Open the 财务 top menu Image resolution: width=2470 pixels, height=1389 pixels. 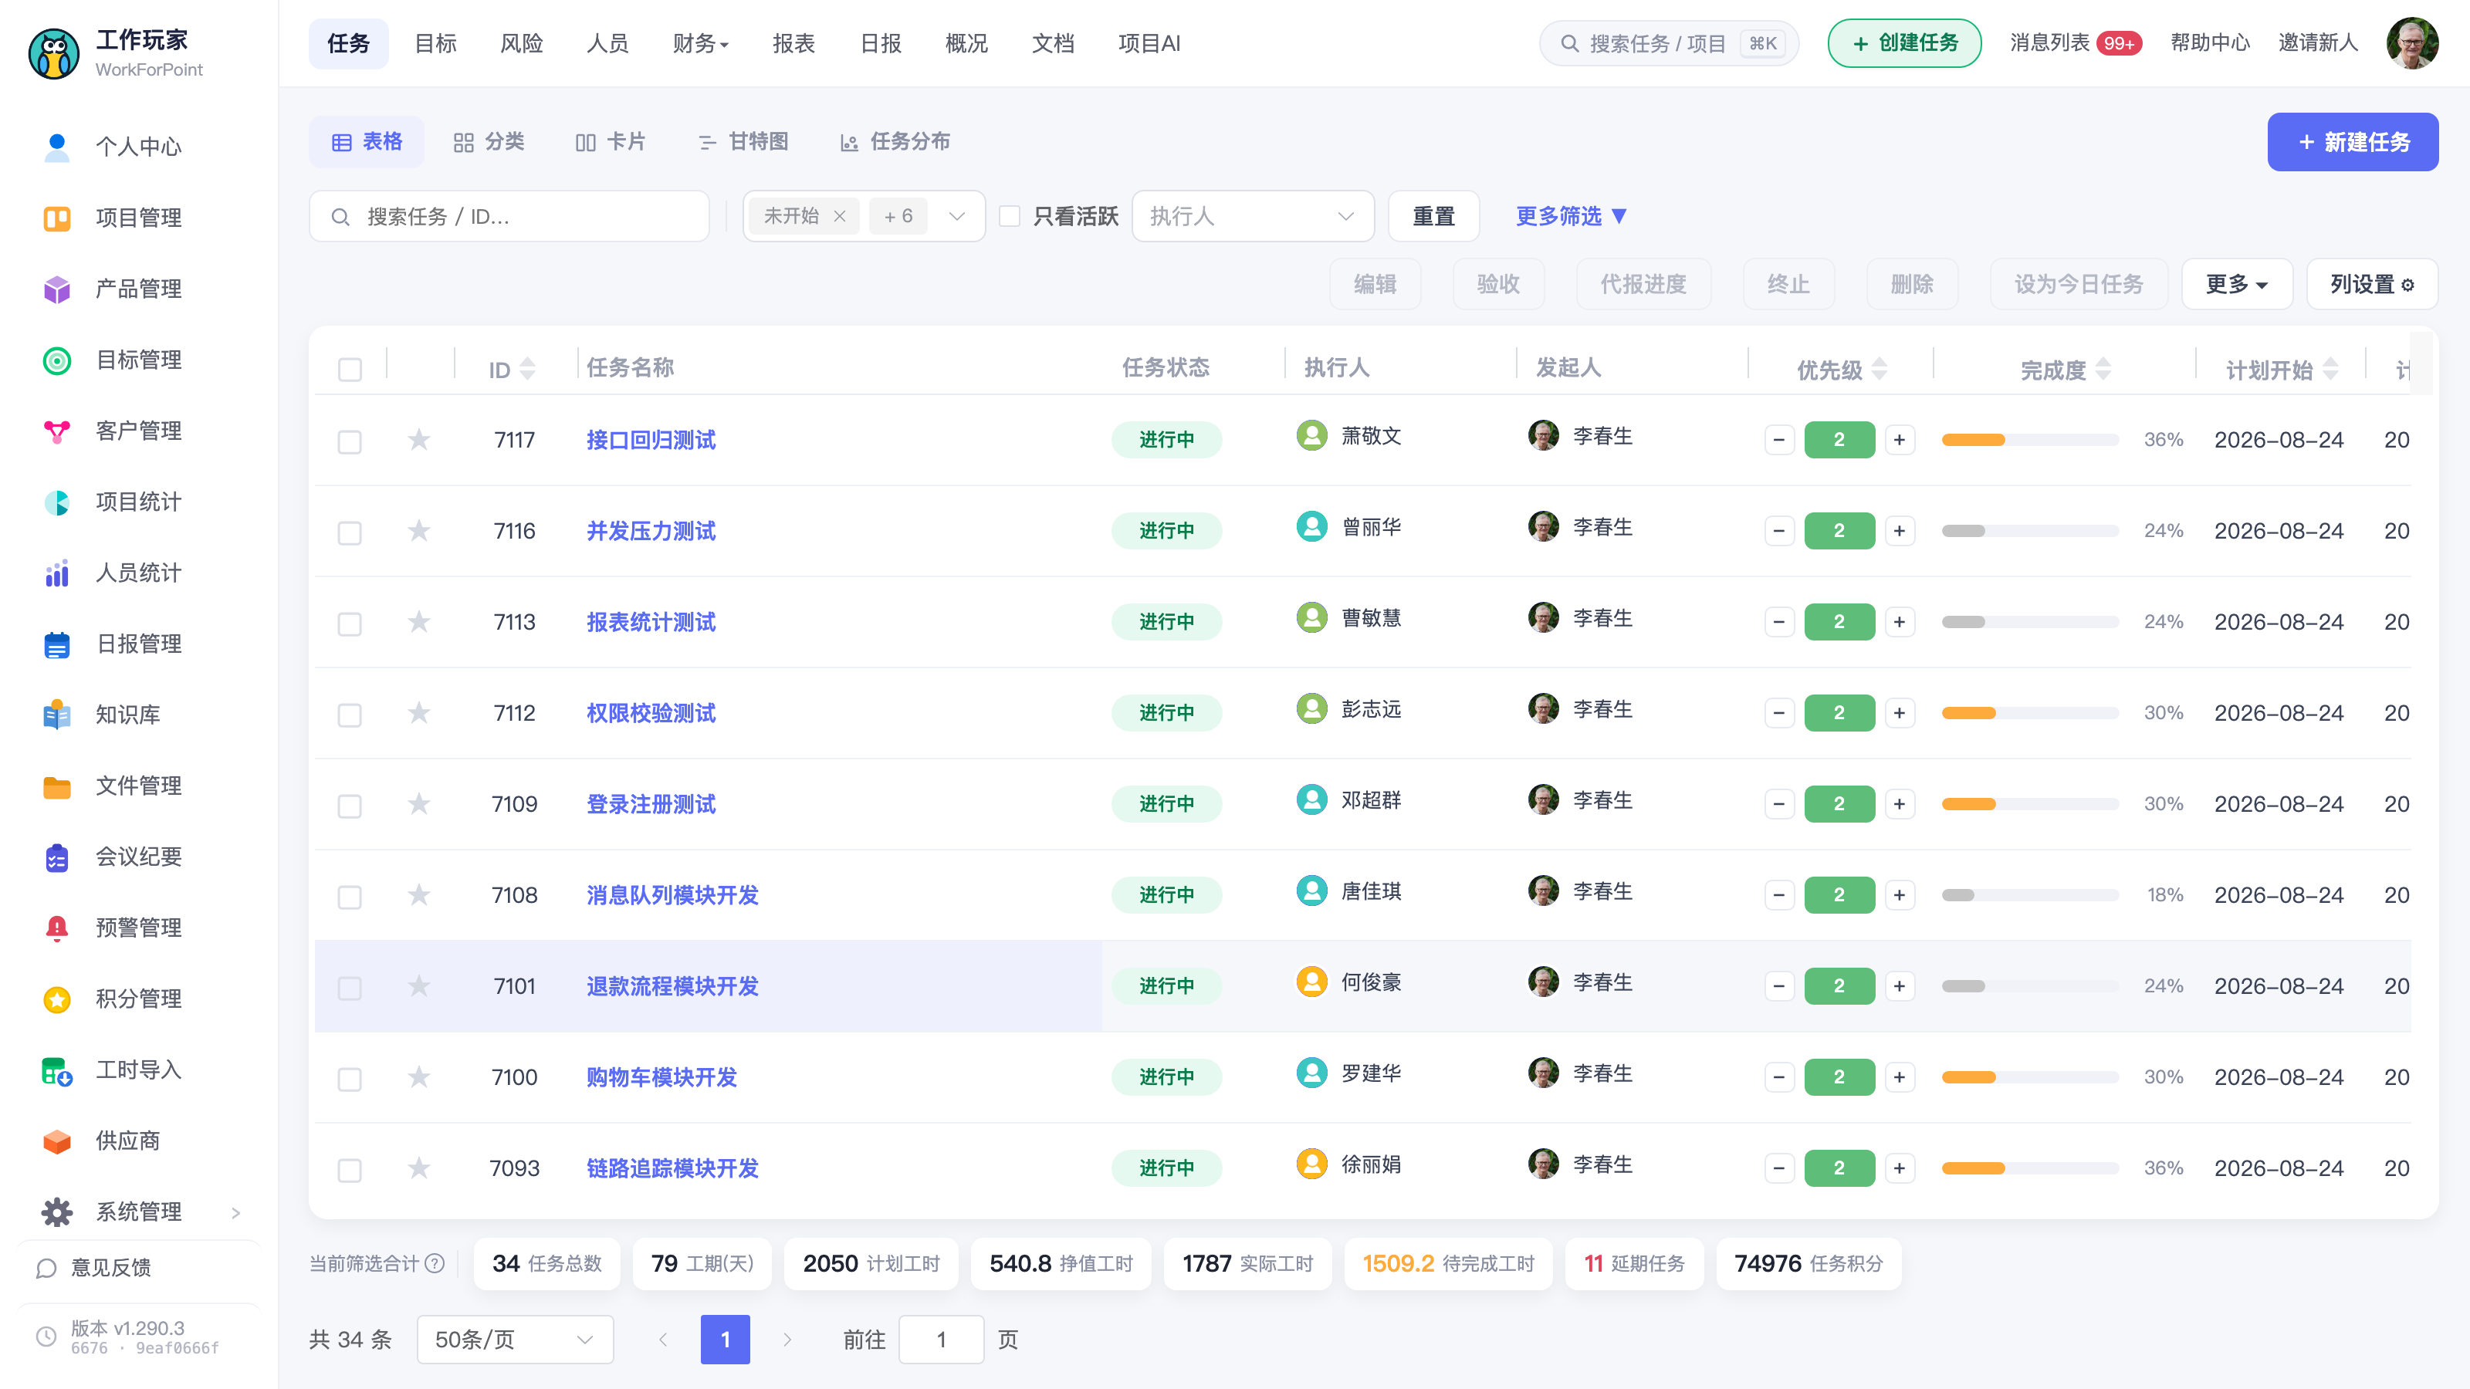(700, 43)
